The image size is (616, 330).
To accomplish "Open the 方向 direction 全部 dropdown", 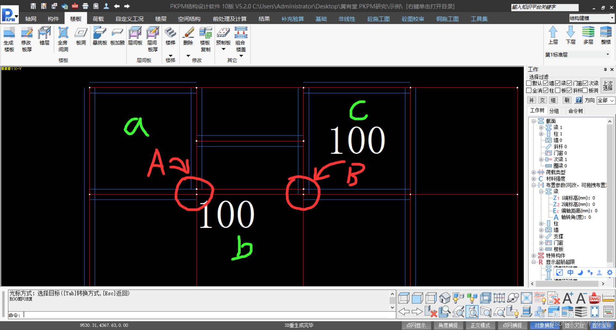I will [606, 100].
